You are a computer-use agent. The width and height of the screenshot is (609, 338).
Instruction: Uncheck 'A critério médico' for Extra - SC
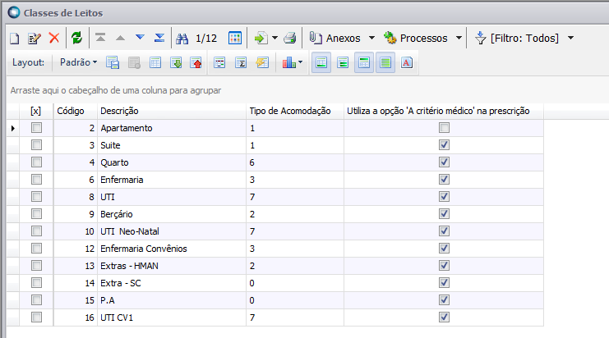tap(444, 283)
